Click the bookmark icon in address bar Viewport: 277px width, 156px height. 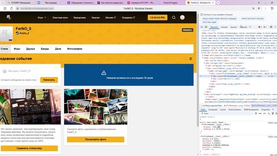259,8
